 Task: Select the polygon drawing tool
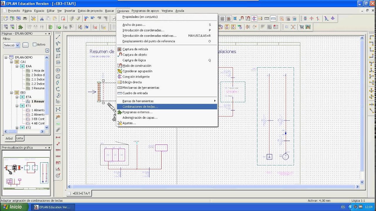(x=58, y=50)
